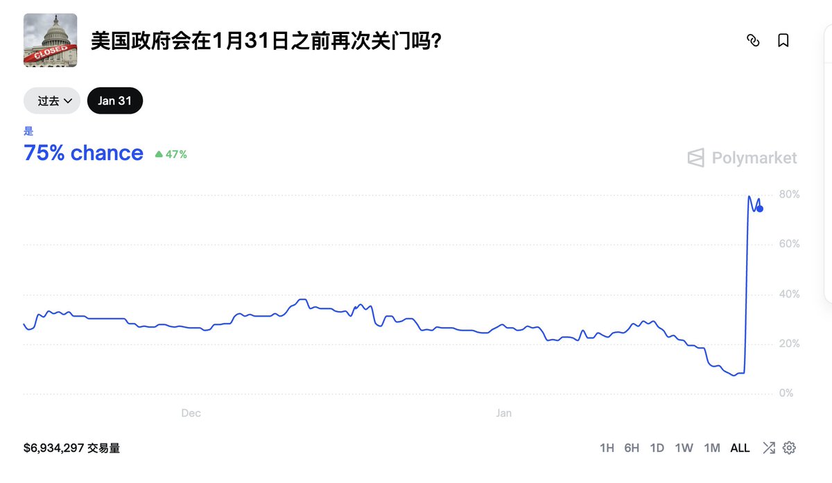Click the green up-triangle 47% indicator
The height and width of the screenshot is (483, 832).
point(171,155)
